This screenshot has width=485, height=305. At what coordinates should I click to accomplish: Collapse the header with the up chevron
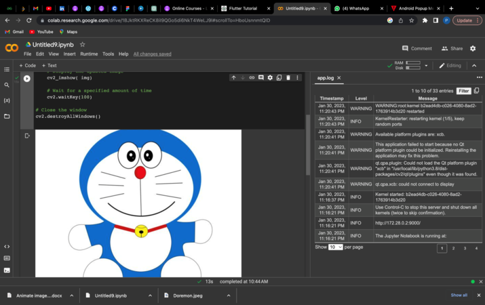coord(474,66)
